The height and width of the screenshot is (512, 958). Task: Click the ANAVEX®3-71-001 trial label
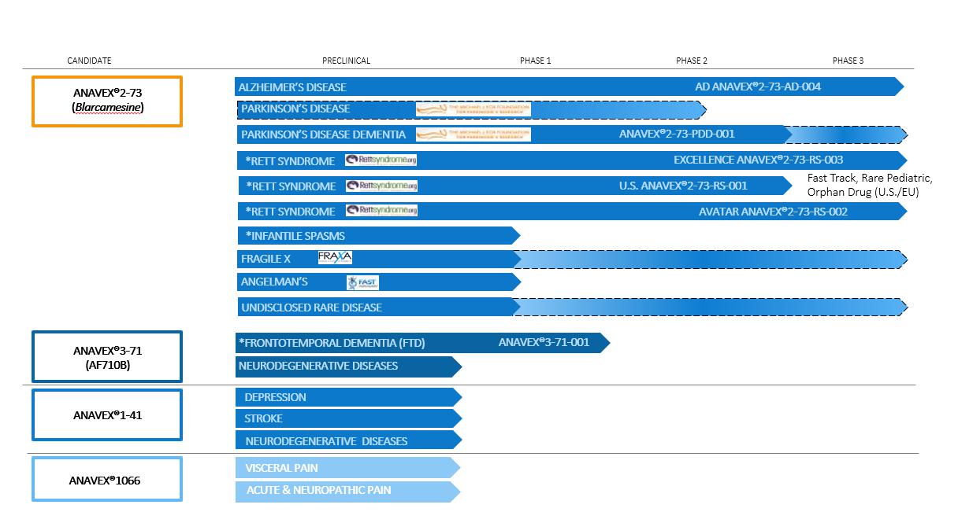tap(544, 342)
